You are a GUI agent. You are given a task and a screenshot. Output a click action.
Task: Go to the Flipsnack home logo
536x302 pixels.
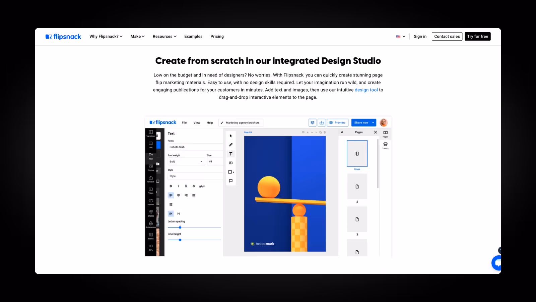[63, 37]
